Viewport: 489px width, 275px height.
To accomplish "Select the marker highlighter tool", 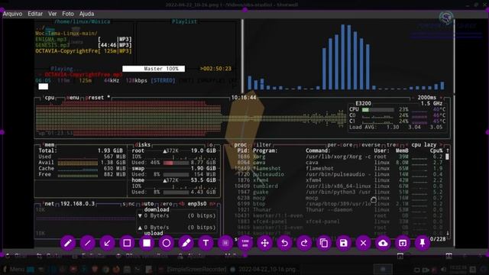I will point(186,243).
